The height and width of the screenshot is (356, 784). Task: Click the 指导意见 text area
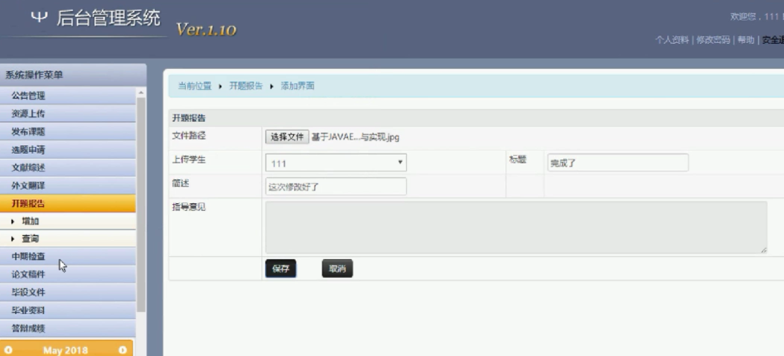point(516,227)
